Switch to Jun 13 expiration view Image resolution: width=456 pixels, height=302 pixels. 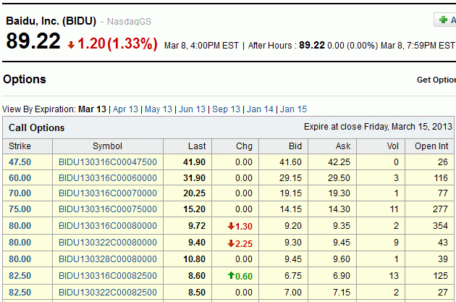192,109
